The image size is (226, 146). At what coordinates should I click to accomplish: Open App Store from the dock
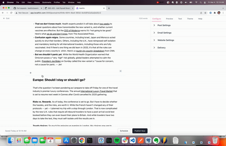[x=66, y=140]
